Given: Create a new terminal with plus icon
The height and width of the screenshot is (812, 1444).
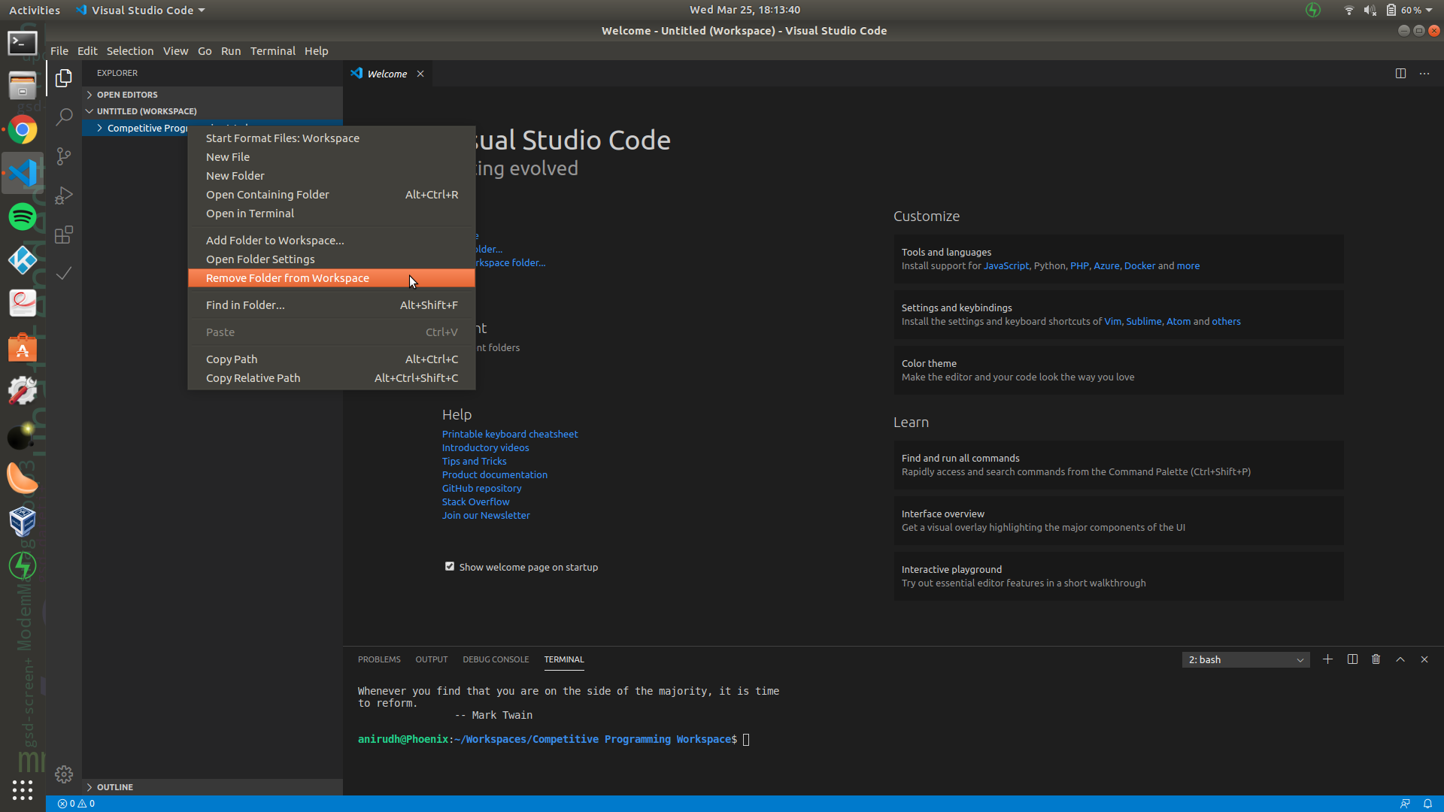Looking at the screenshot, I should (x=1328, y=659).
